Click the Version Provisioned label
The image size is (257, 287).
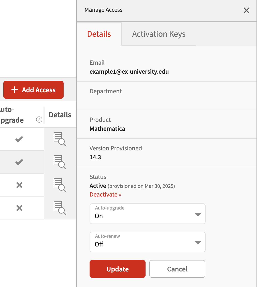[116, 148]
